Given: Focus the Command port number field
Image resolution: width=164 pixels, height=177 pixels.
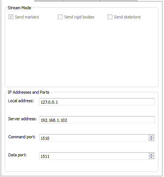Looking at the screenshot, I should 94,138.
